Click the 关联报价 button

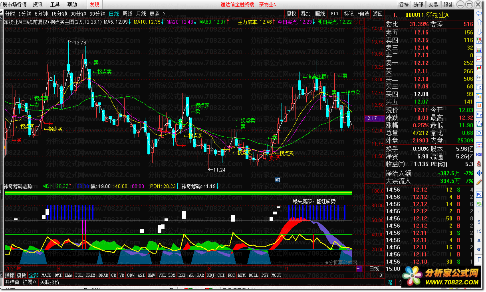pos(50,282)
